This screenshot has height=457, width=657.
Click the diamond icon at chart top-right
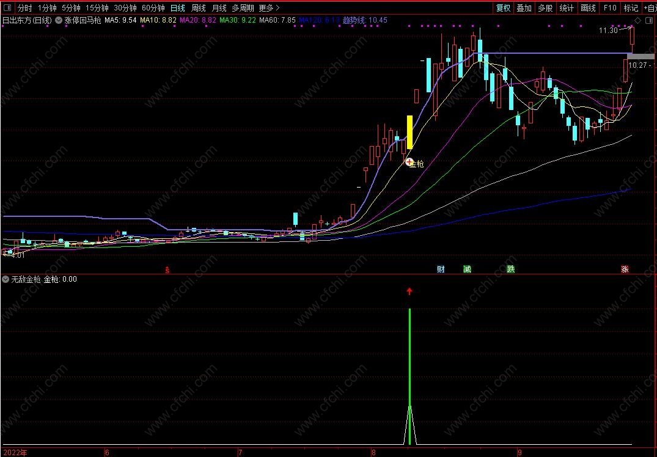[x=637, y=21]
